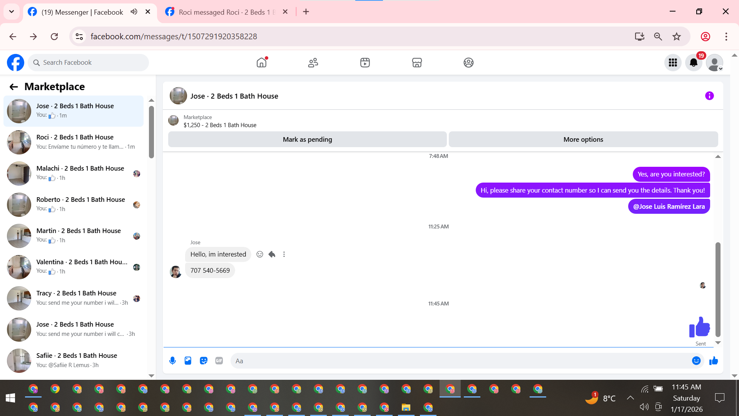Switch to the Roci messaged tab
This screenshot has width=739, height=416.
coord(227,12)
